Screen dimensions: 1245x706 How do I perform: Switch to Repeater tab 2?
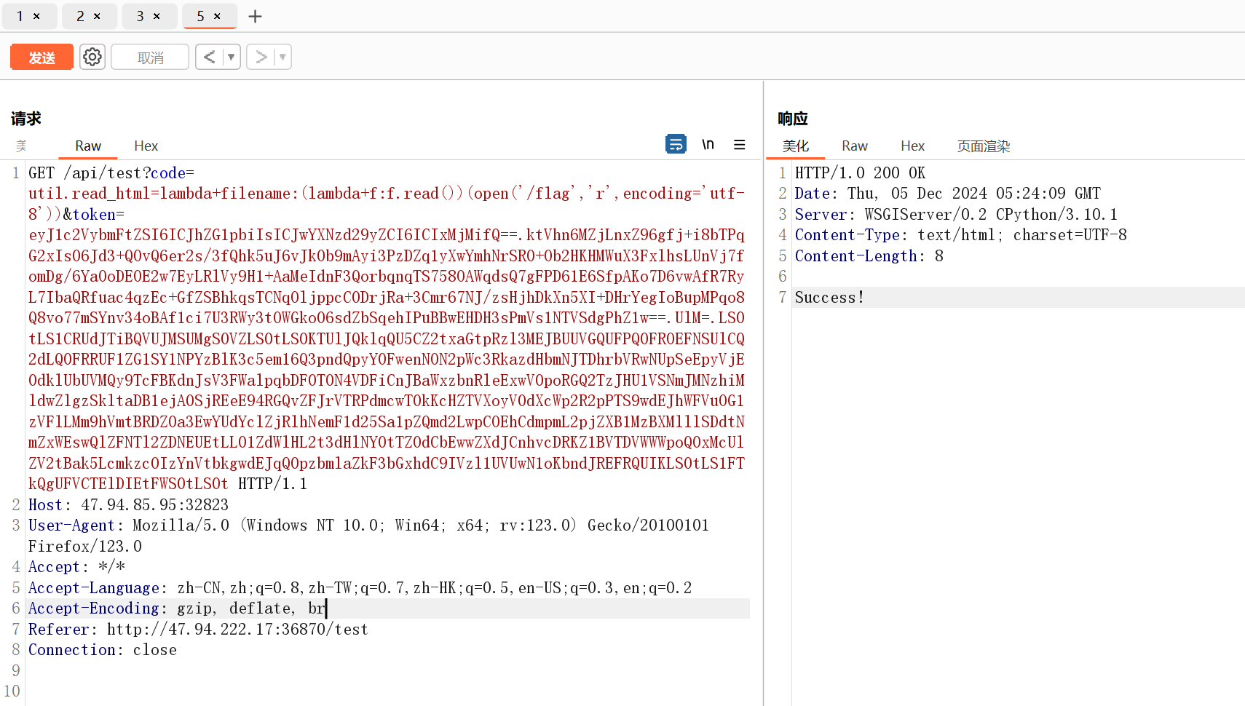tap(80, 16)
